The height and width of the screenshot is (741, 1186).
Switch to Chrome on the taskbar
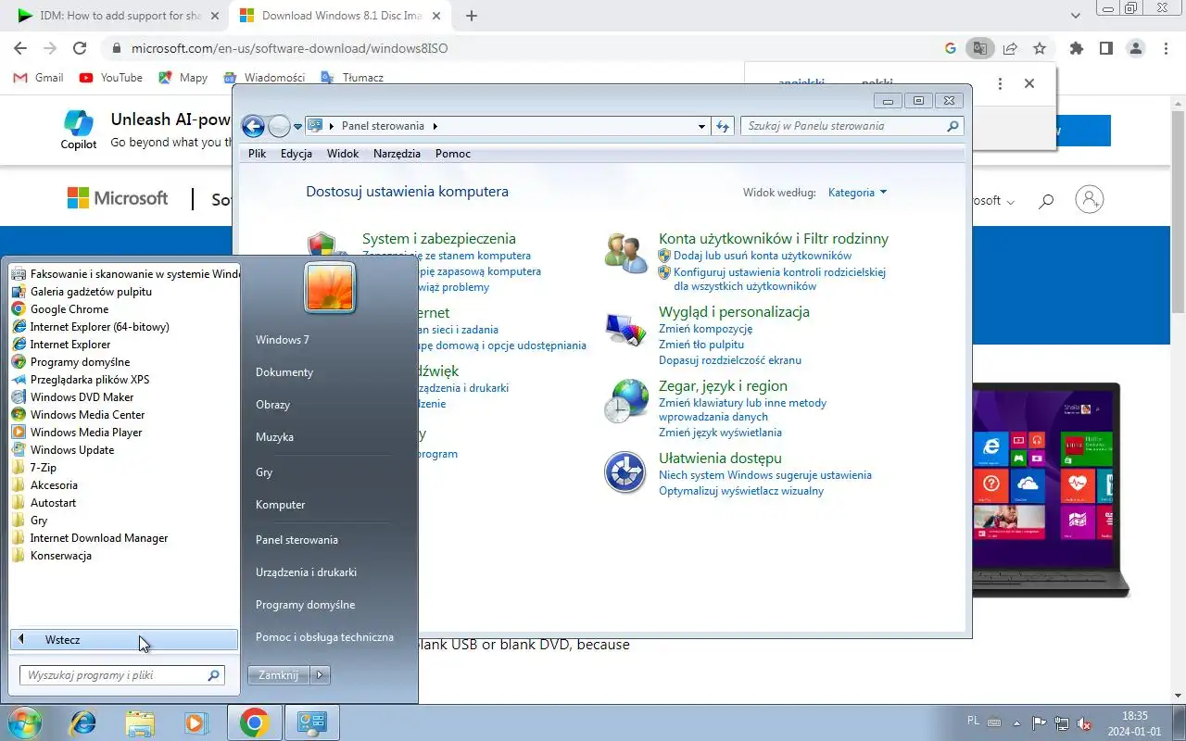(254, 722)
